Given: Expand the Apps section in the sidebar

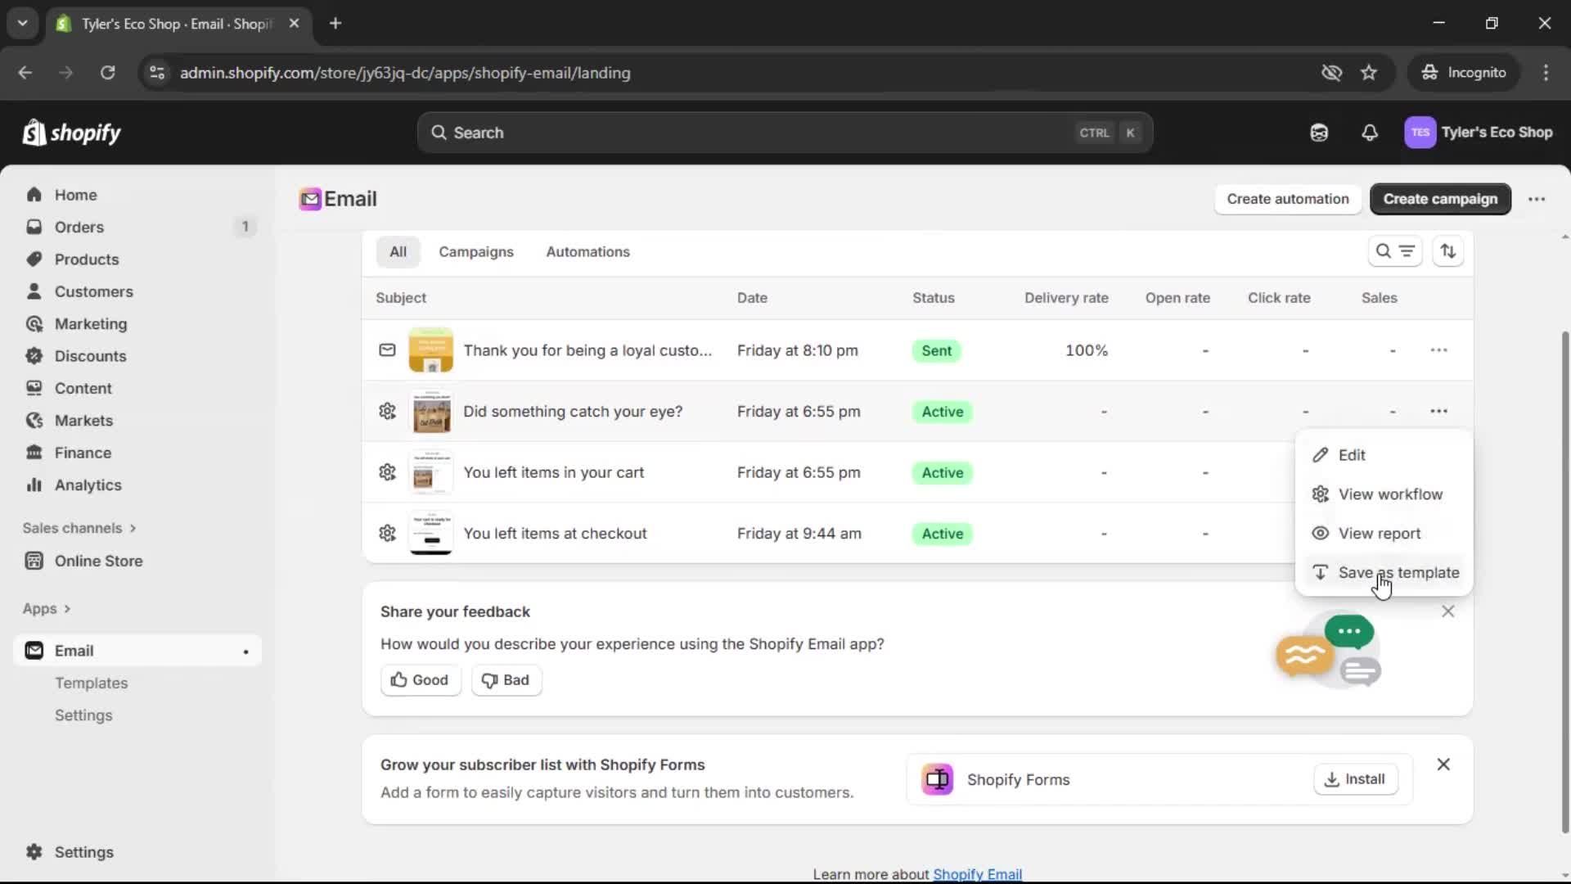Looking at the screenshot, I should pos(47,609).
